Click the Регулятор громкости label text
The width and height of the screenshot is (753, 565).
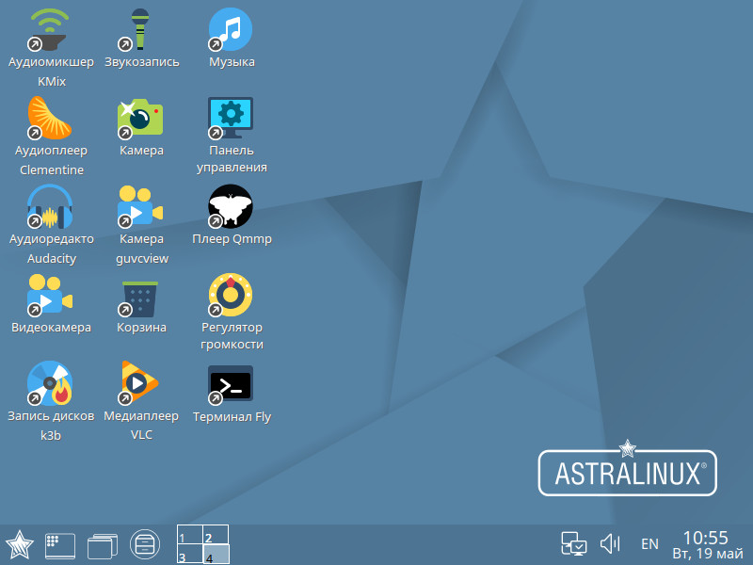point(232,336)
